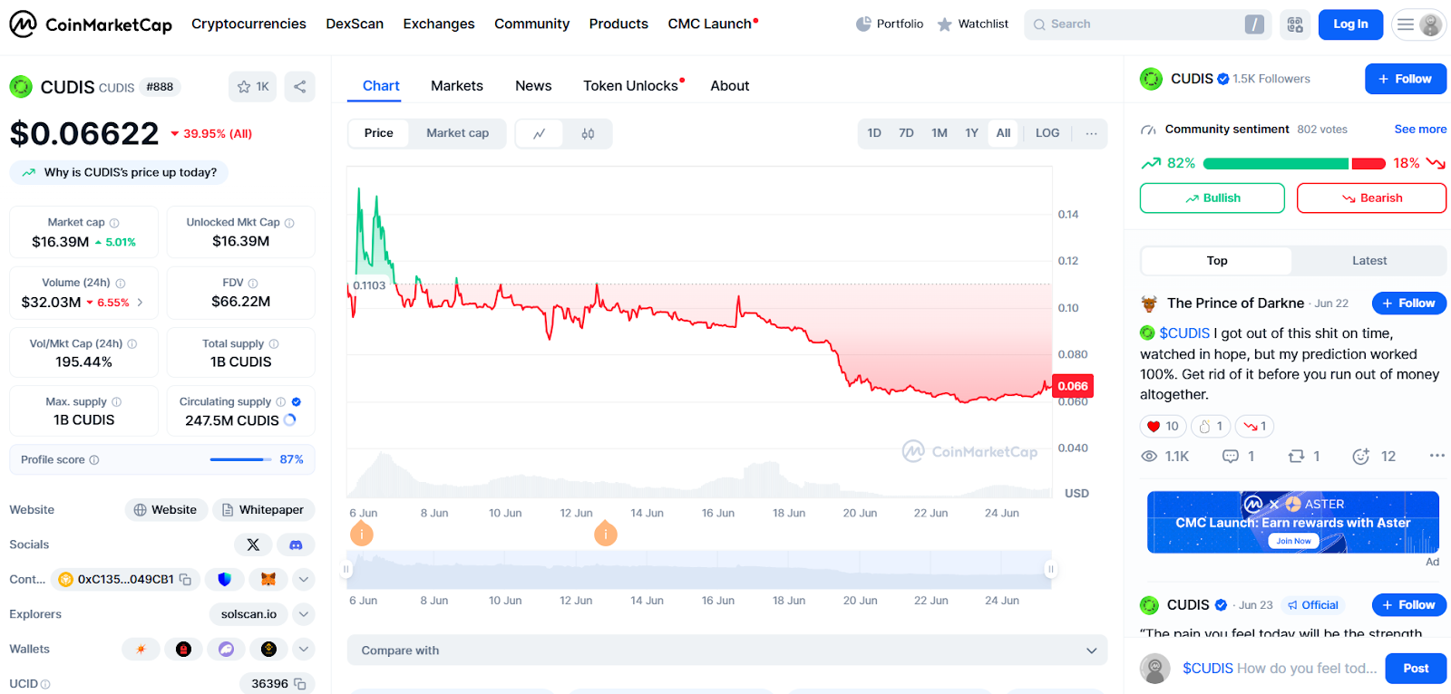
Task: Open Cryptocurrencies nav menu
Action: (x=248, y=24)
